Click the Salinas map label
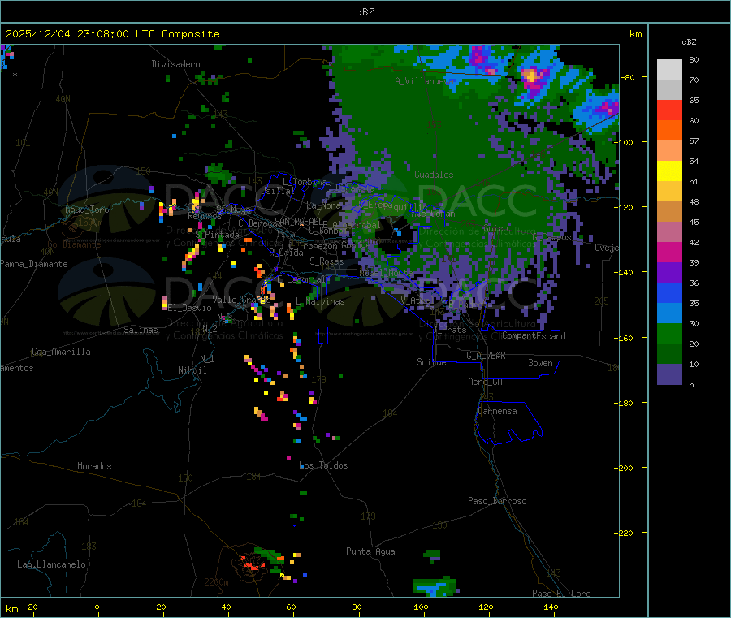This screenshot has height=618, width=731. (141, 330)
